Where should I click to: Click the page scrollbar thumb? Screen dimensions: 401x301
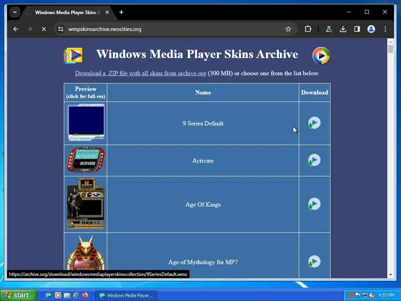point(390,49)
